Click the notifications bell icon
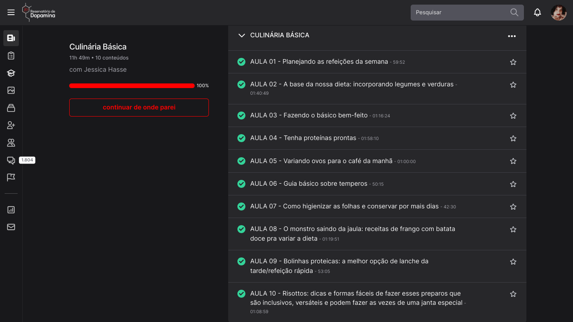 [537, 13]
